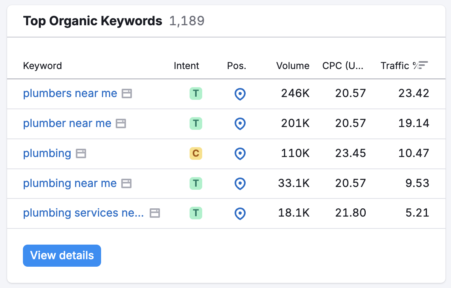Open SERP features icon for plumber near me
The image size is (451, 288).
click(x=121, y=123)
